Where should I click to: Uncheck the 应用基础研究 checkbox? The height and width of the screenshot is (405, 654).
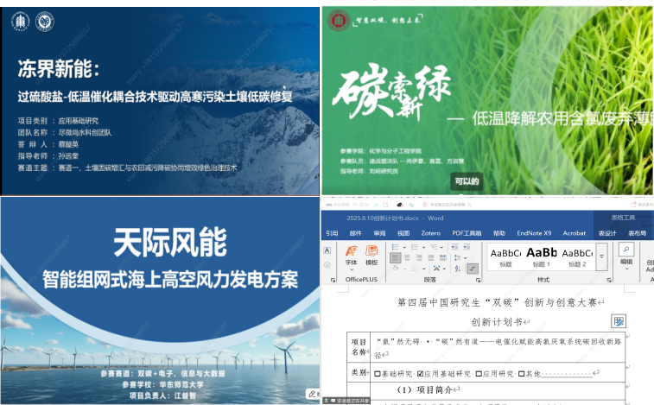[x=421, y=374]
